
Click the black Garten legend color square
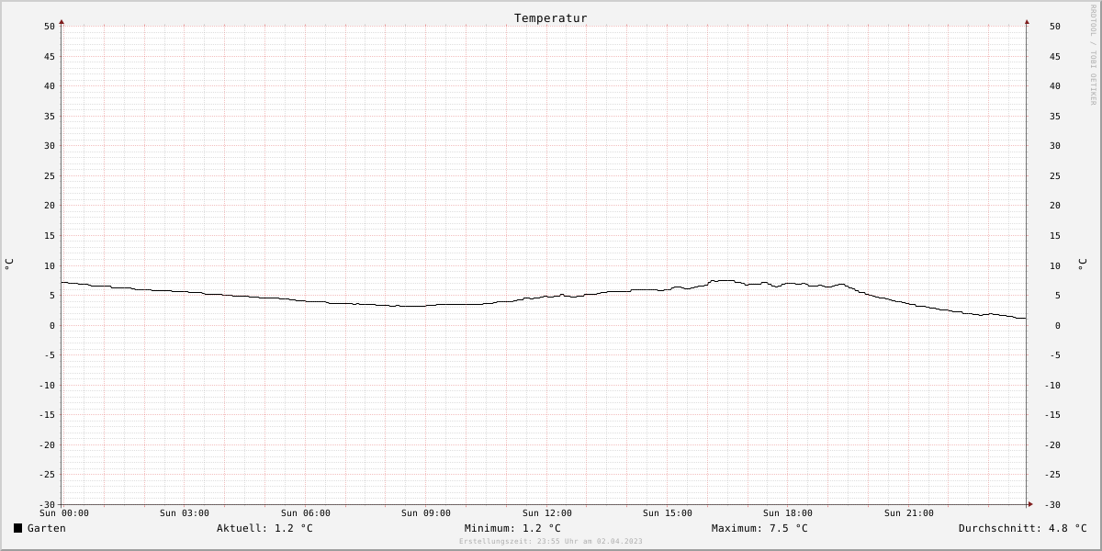tap(17, 528)
